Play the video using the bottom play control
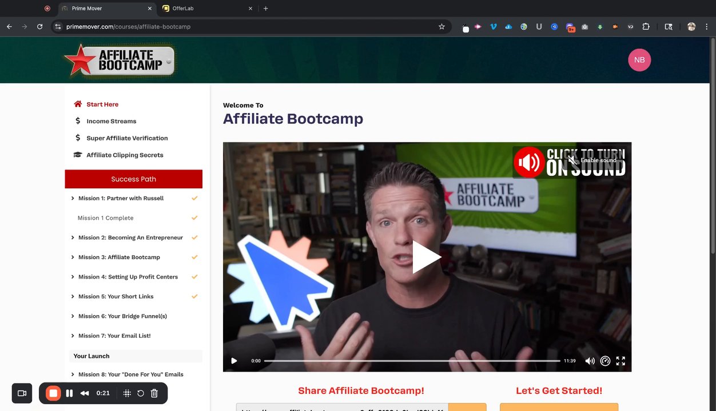Viewport: 716px width, 411px height. click(234, 361)
